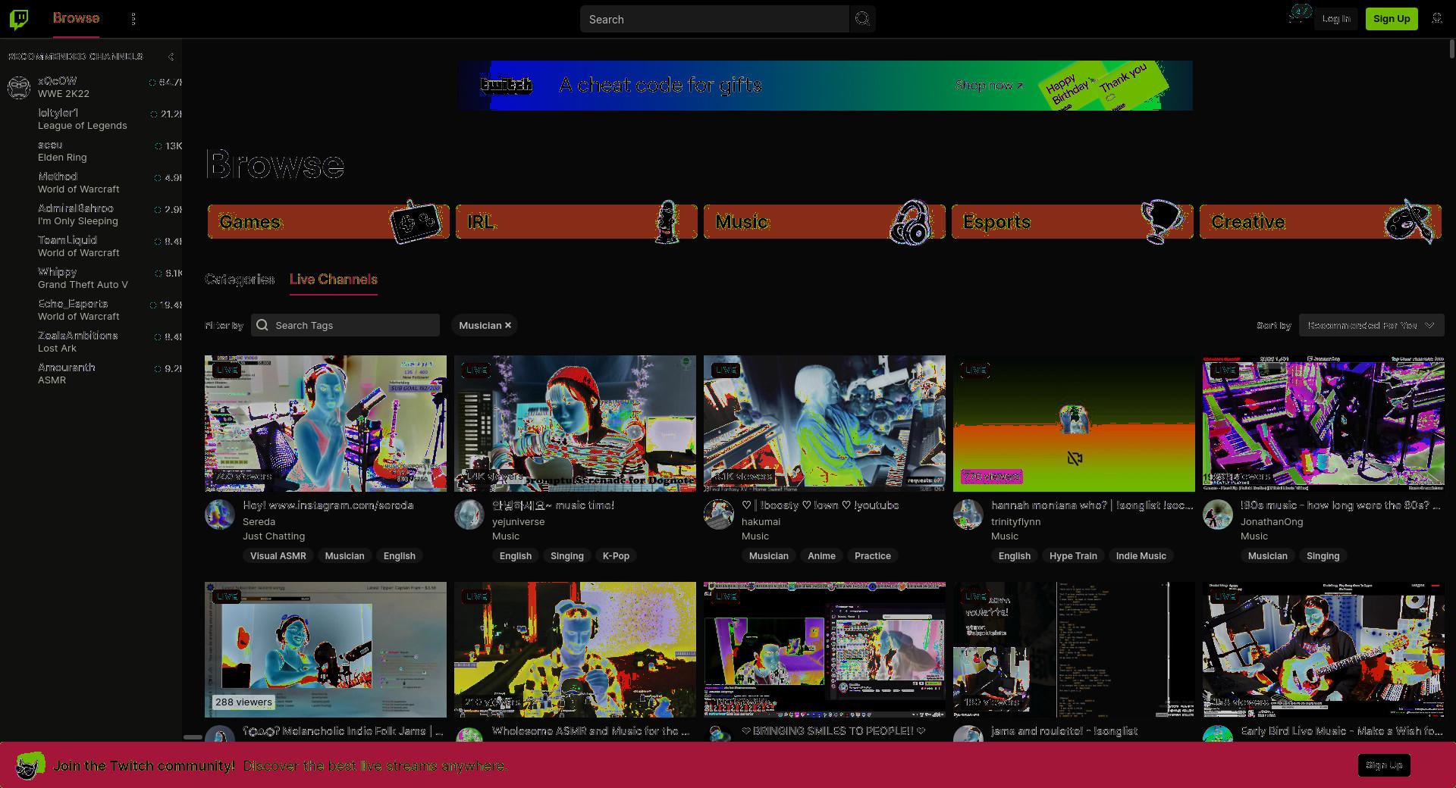Open Wholesome ASMR and Music stream title
Viewport: 1456px width, 788px height.
(591, 731)
